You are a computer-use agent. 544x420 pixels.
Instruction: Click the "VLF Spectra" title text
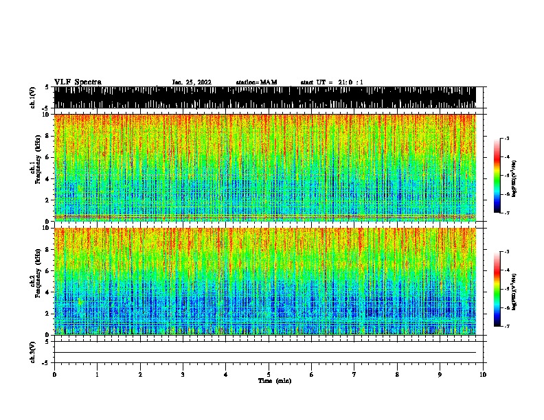point(78,82)
